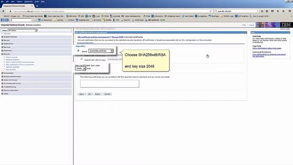Open the Firefox hamburger menu icon
This screenshot has height=165, width=293.
pyautogui.click(x=290, y=11)
